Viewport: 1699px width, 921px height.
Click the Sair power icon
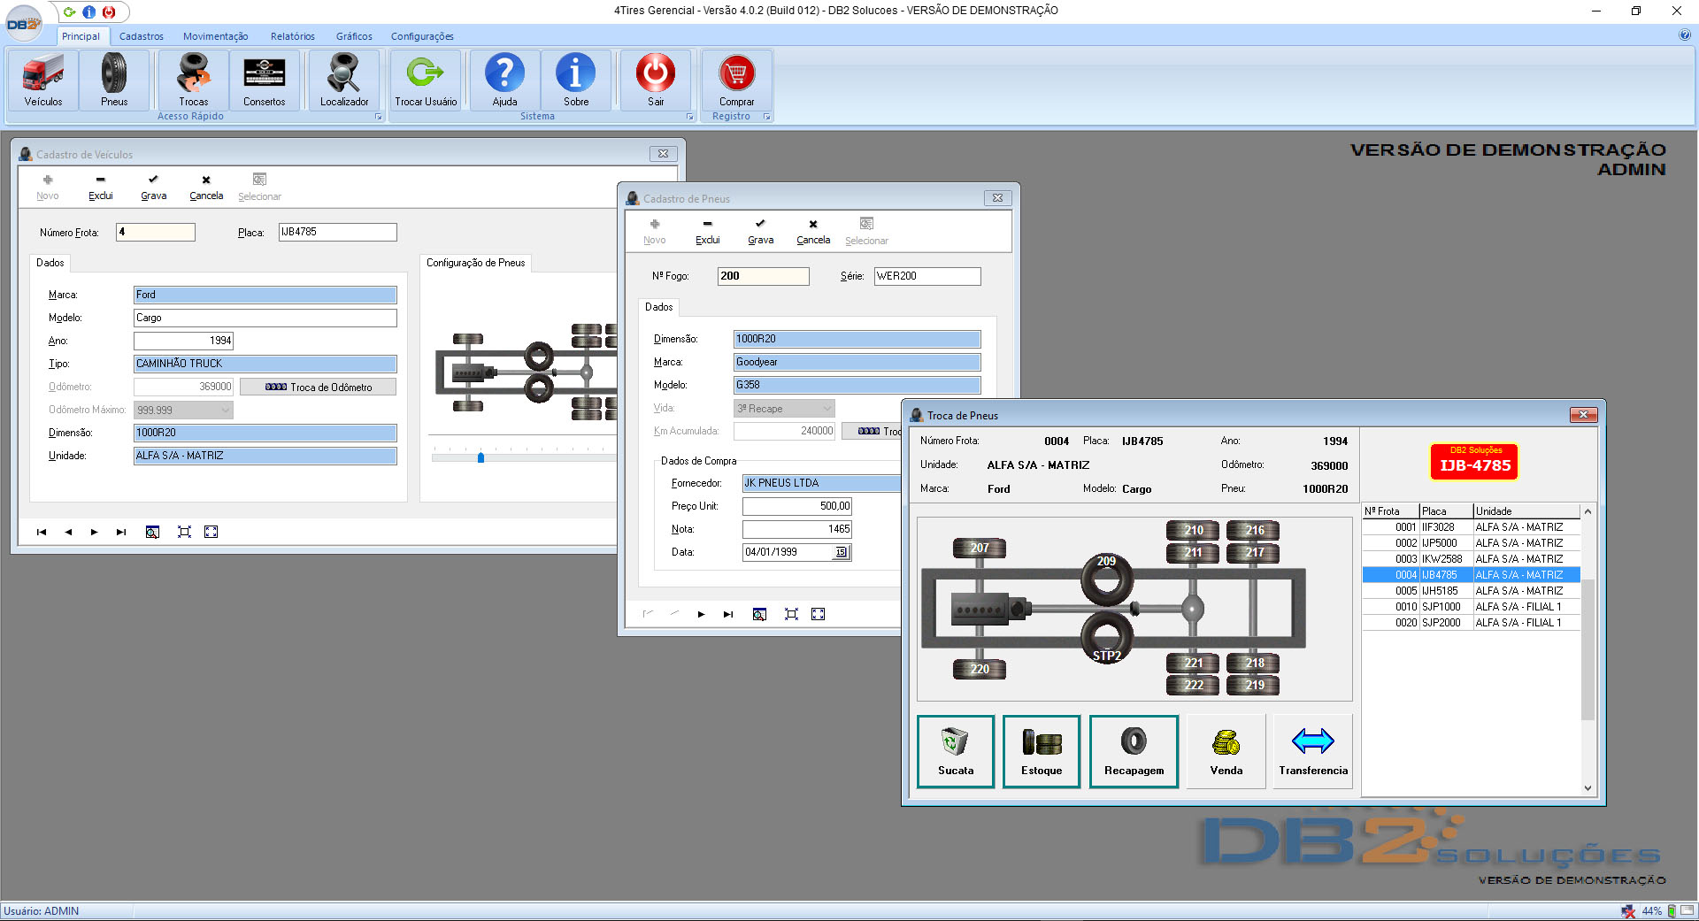click(656, 80)
